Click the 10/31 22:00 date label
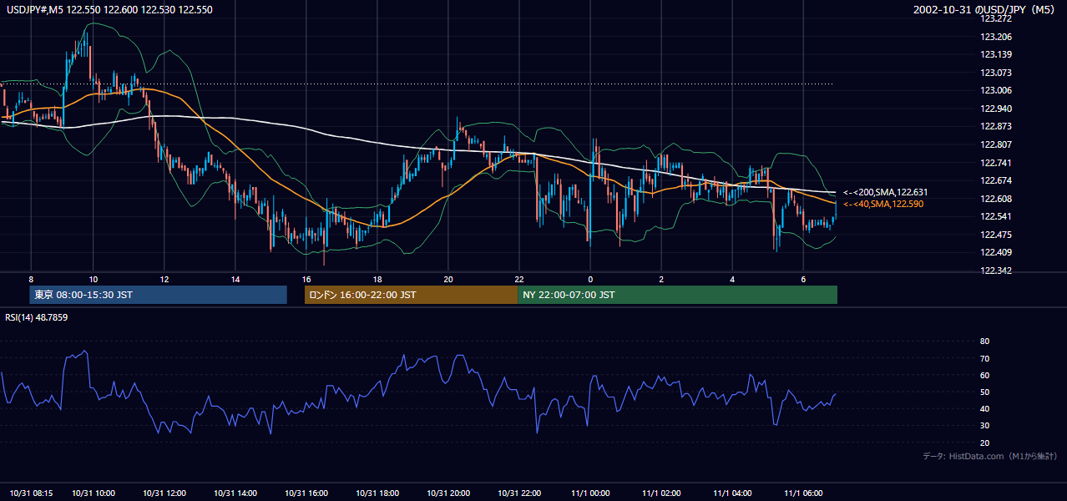1067x501 pixels. tap(519, 493)
